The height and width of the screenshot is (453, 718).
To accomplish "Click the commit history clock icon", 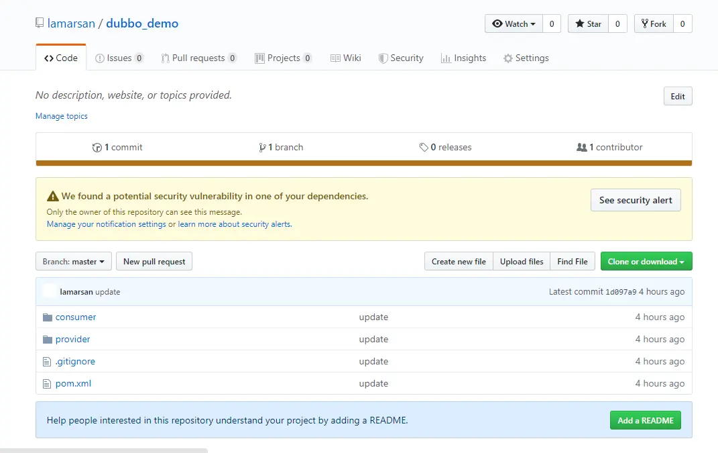I will tap(97, 147).
